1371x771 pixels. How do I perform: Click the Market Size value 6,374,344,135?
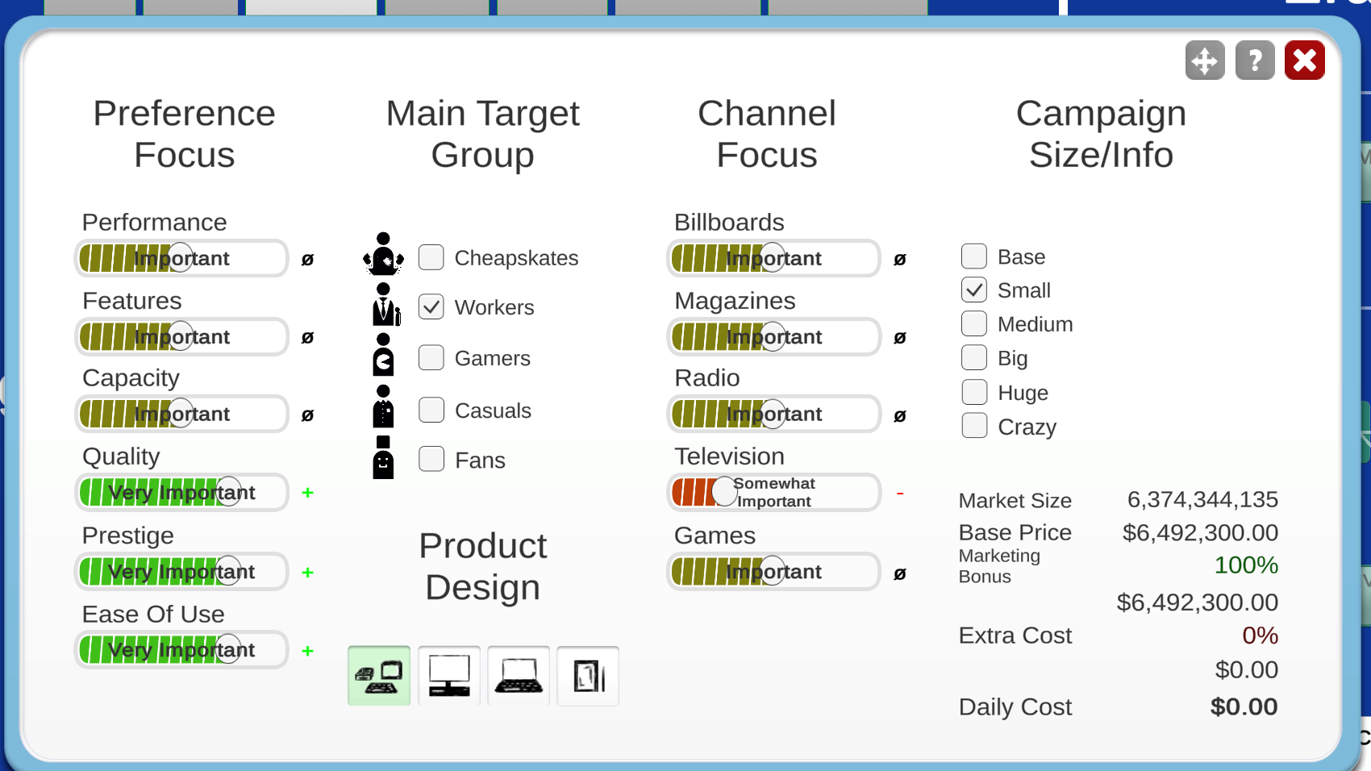1202,499
